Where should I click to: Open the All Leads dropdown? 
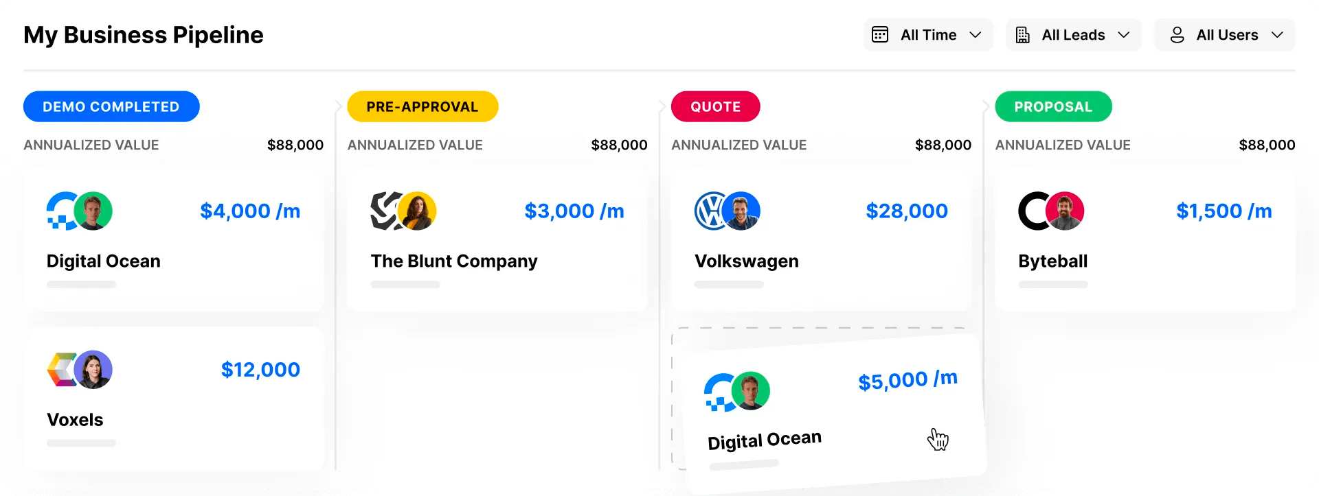1073,34
